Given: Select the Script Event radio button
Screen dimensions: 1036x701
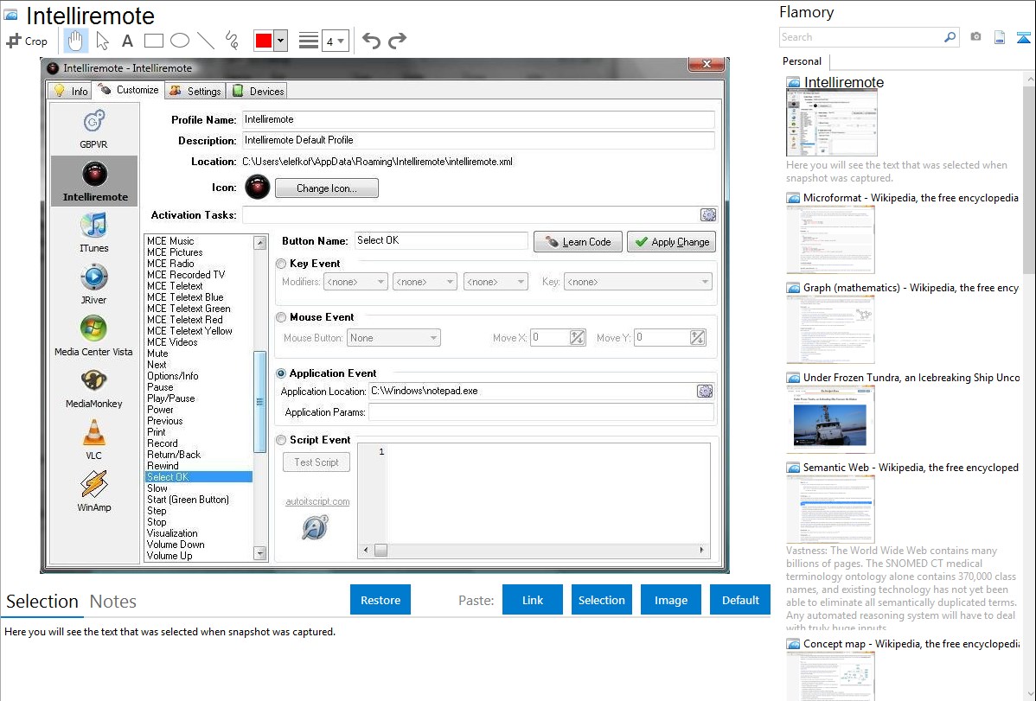Looking at the screenshot, I should click(281, 440).
